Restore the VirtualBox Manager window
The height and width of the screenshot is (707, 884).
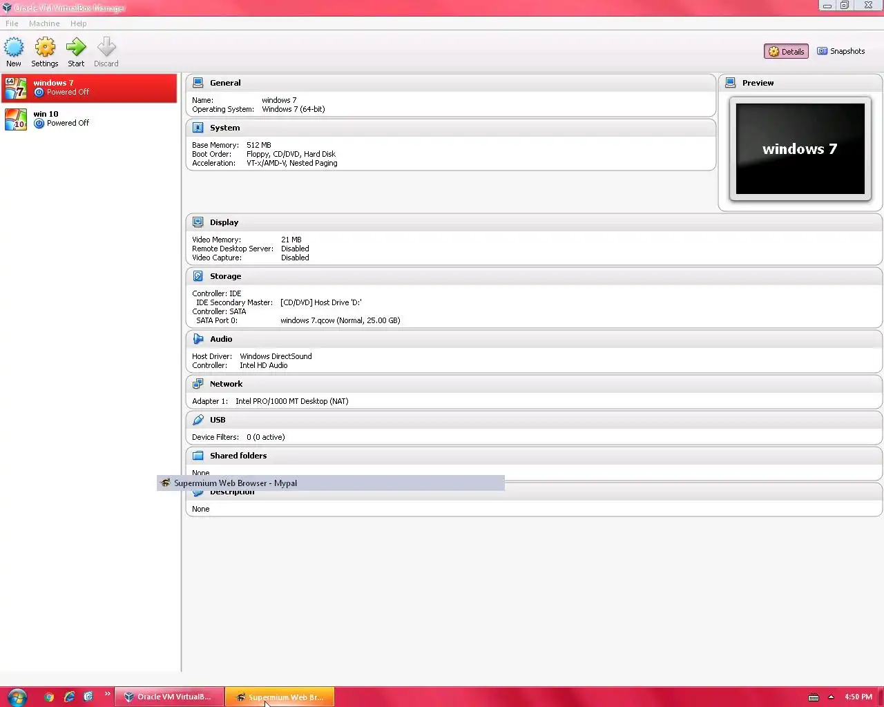click(x=845, y=5)
